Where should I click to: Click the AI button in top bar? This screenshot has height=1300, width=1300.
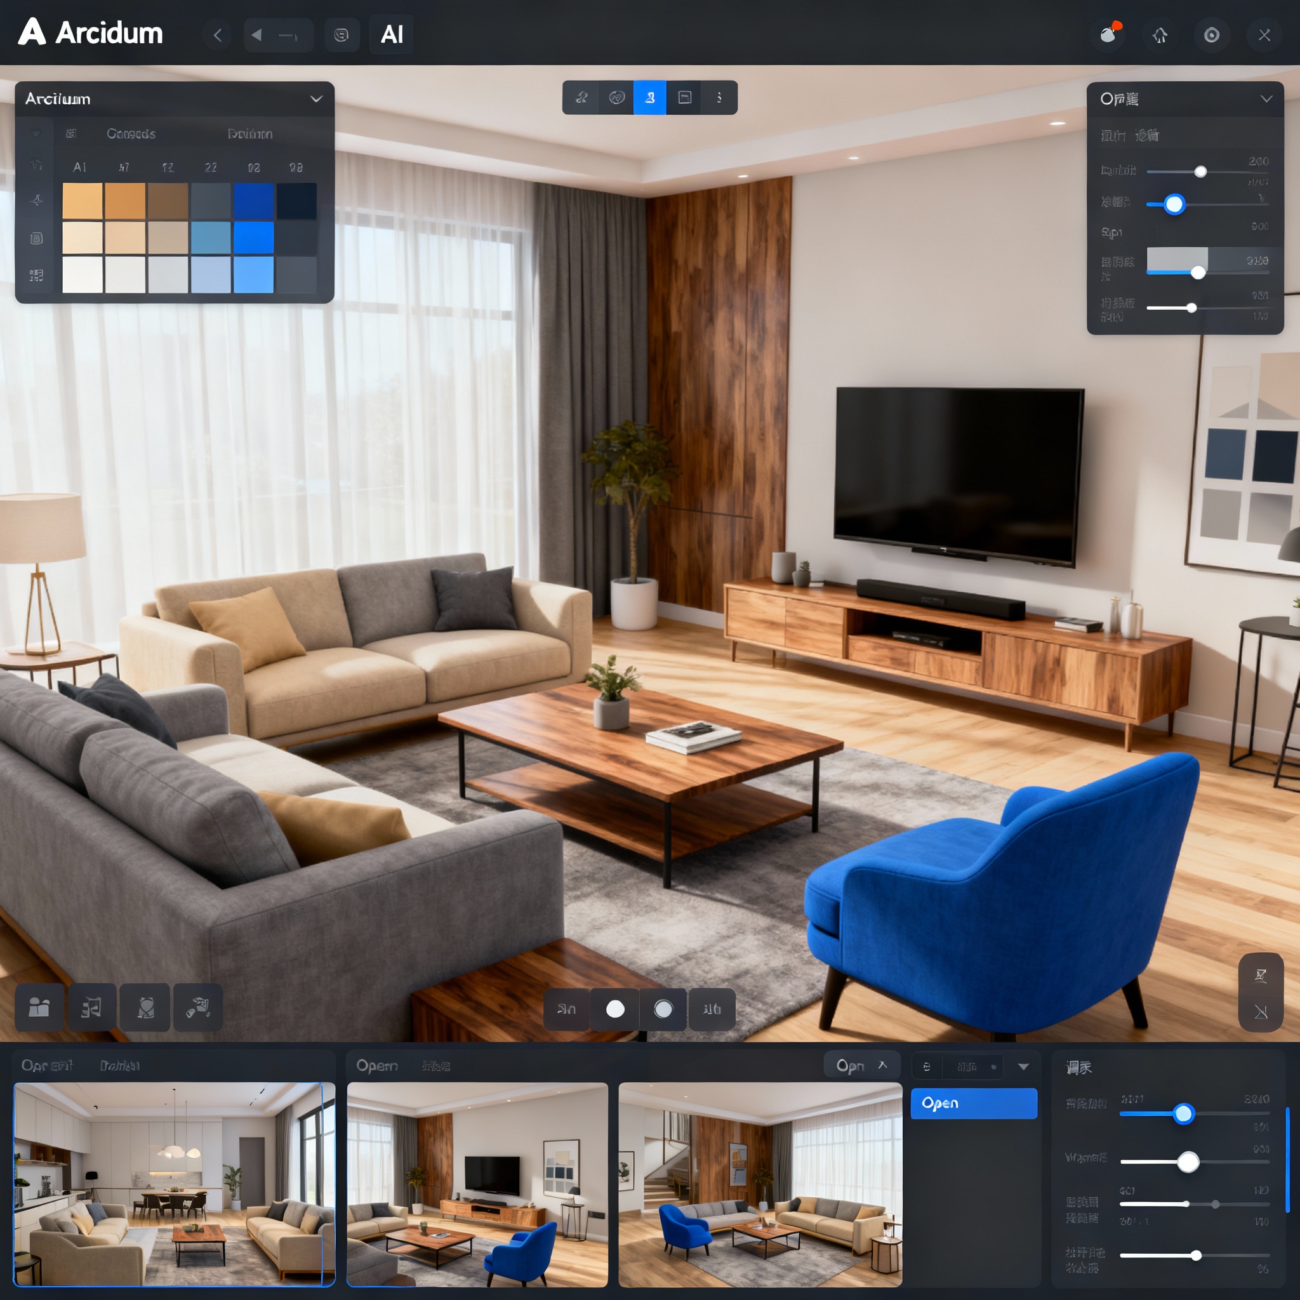391,34
